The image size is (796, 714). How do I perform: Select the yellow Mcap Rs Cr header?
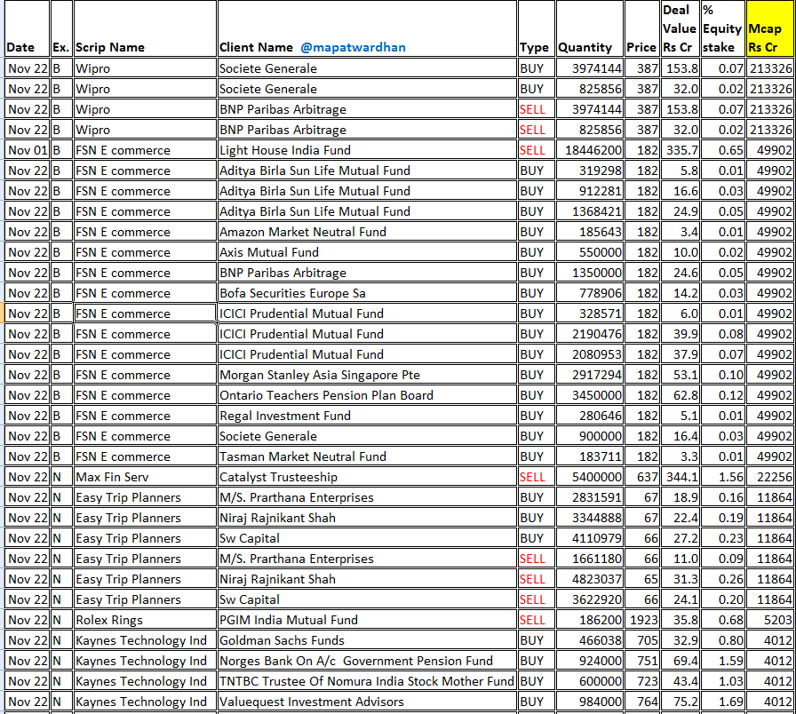(769, 28)
